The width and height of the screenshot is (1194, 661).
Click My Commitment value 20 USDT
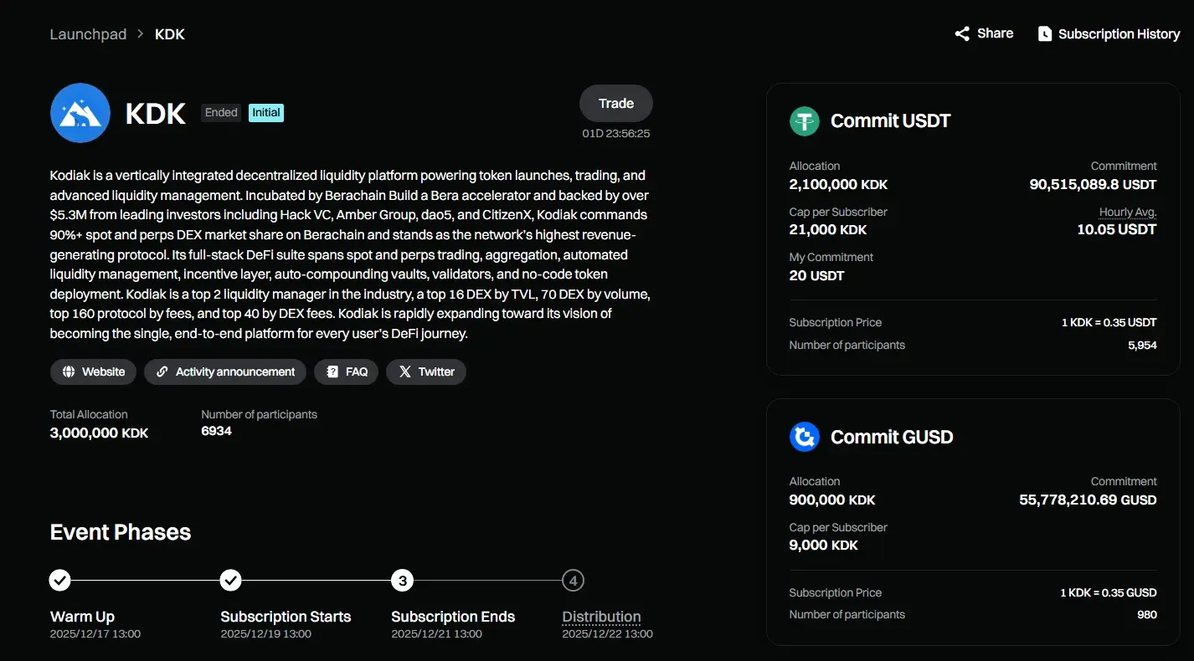point(817,275)
